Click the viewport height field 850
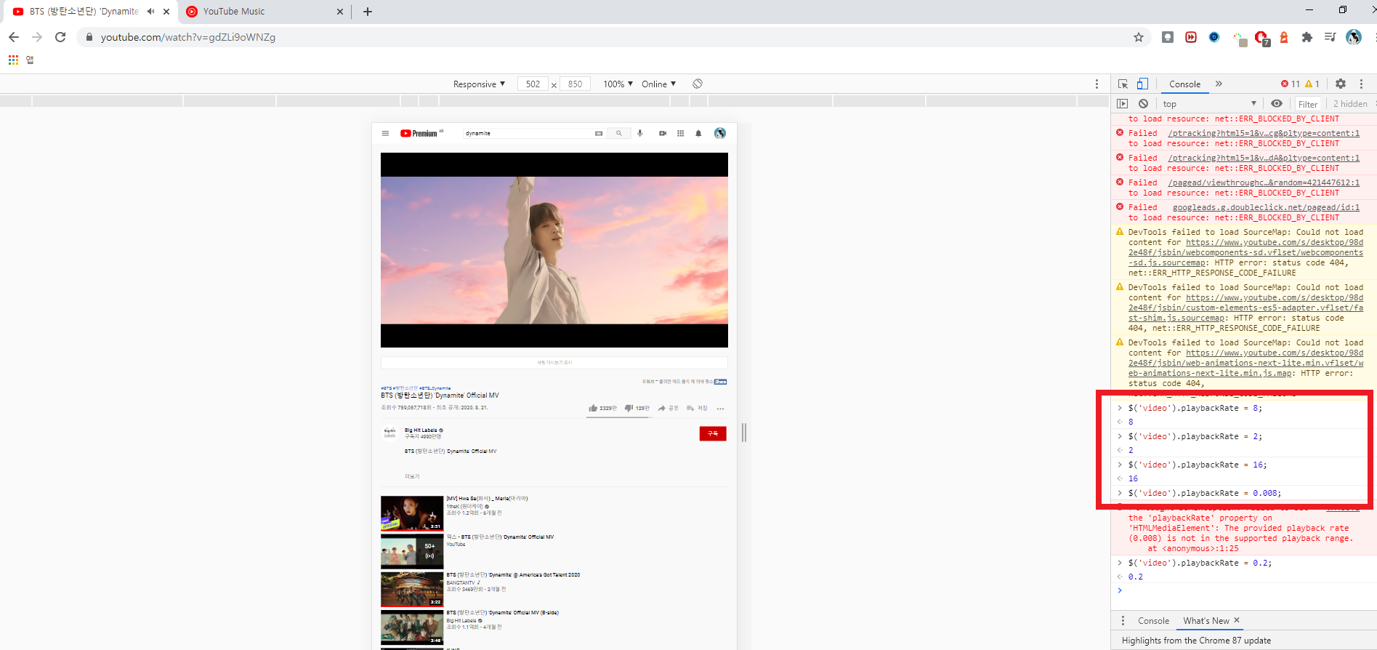The width and height of the screenshot is (1377, 650). [575, 84]
